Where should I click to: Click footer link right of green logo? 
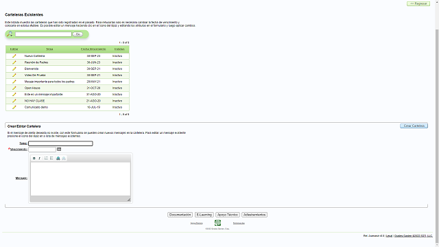coord(239,223)
